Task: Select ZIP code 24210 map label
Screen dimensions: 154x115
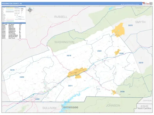Action: (69, 56)
